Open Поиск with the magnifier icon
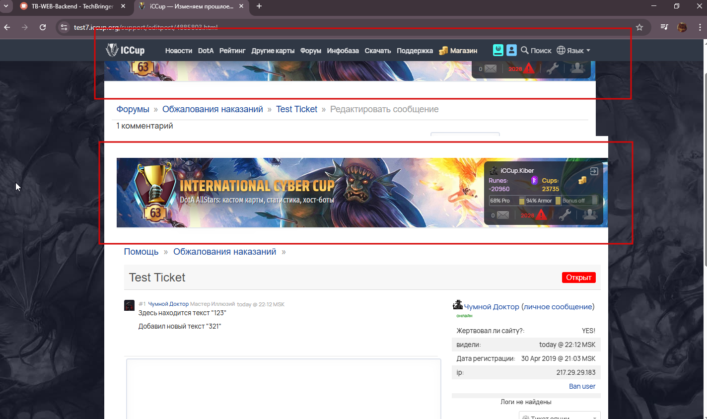 coord(536,51)
